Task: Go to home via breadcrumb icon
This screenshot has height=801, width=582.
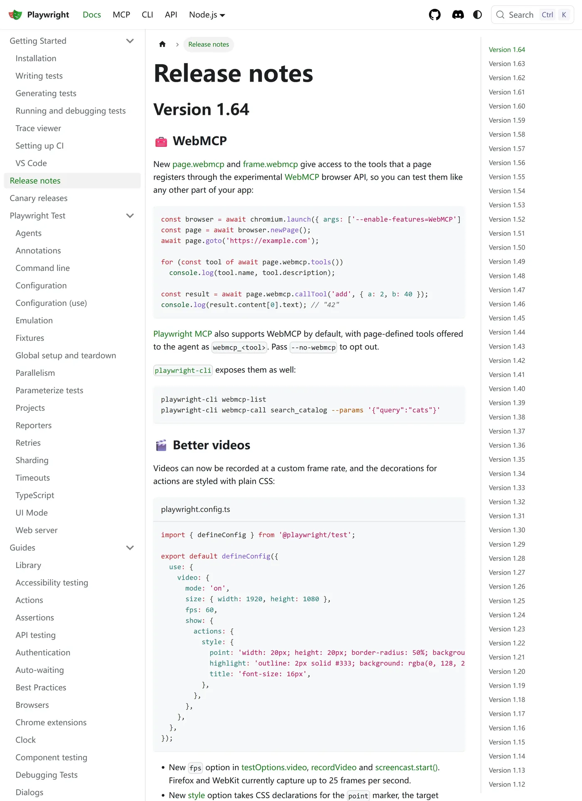Action: tap(163, 44)
